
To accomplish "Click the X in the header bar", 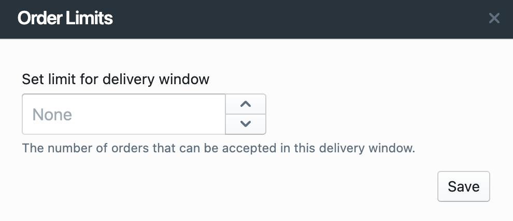I will 494,19.
